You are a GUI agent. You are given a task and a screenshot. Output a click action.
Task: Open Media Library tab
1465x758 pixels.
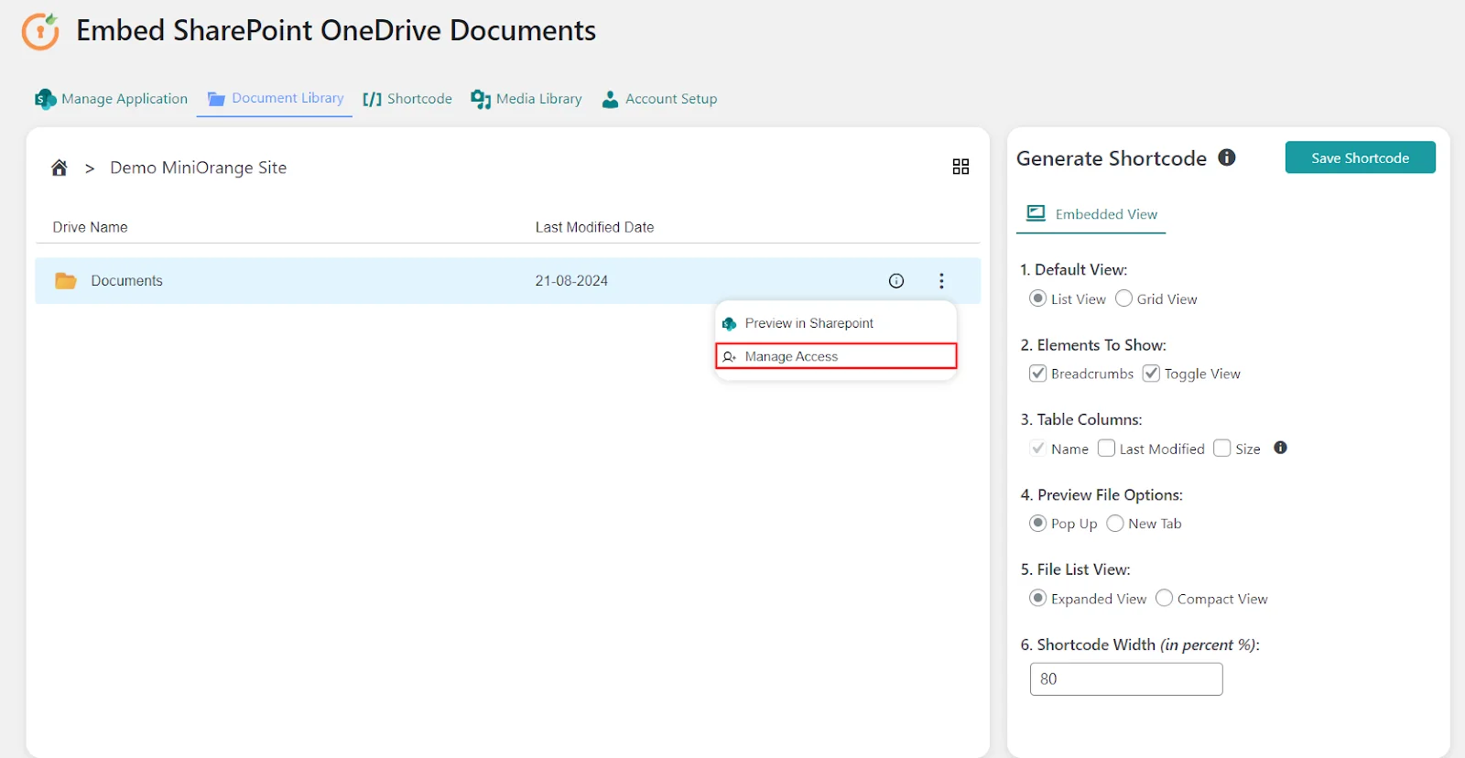click(x=526, y=99)
